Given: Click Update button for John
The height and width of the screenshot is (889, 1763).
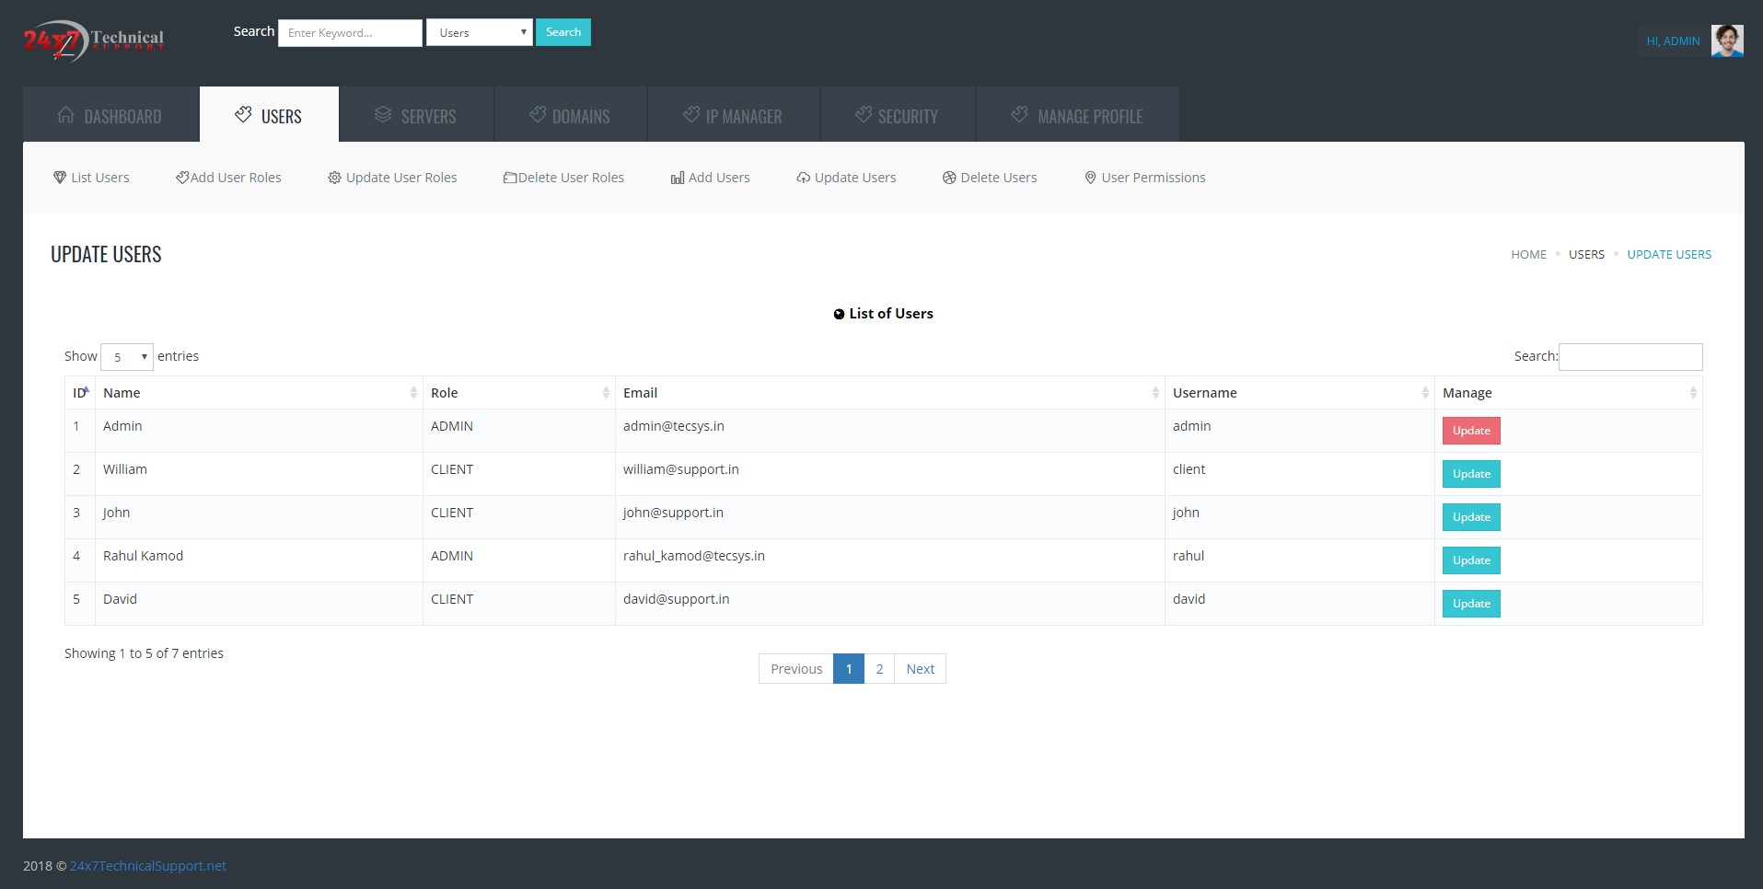Looking at the screenshot, I should coord(1471,517).
